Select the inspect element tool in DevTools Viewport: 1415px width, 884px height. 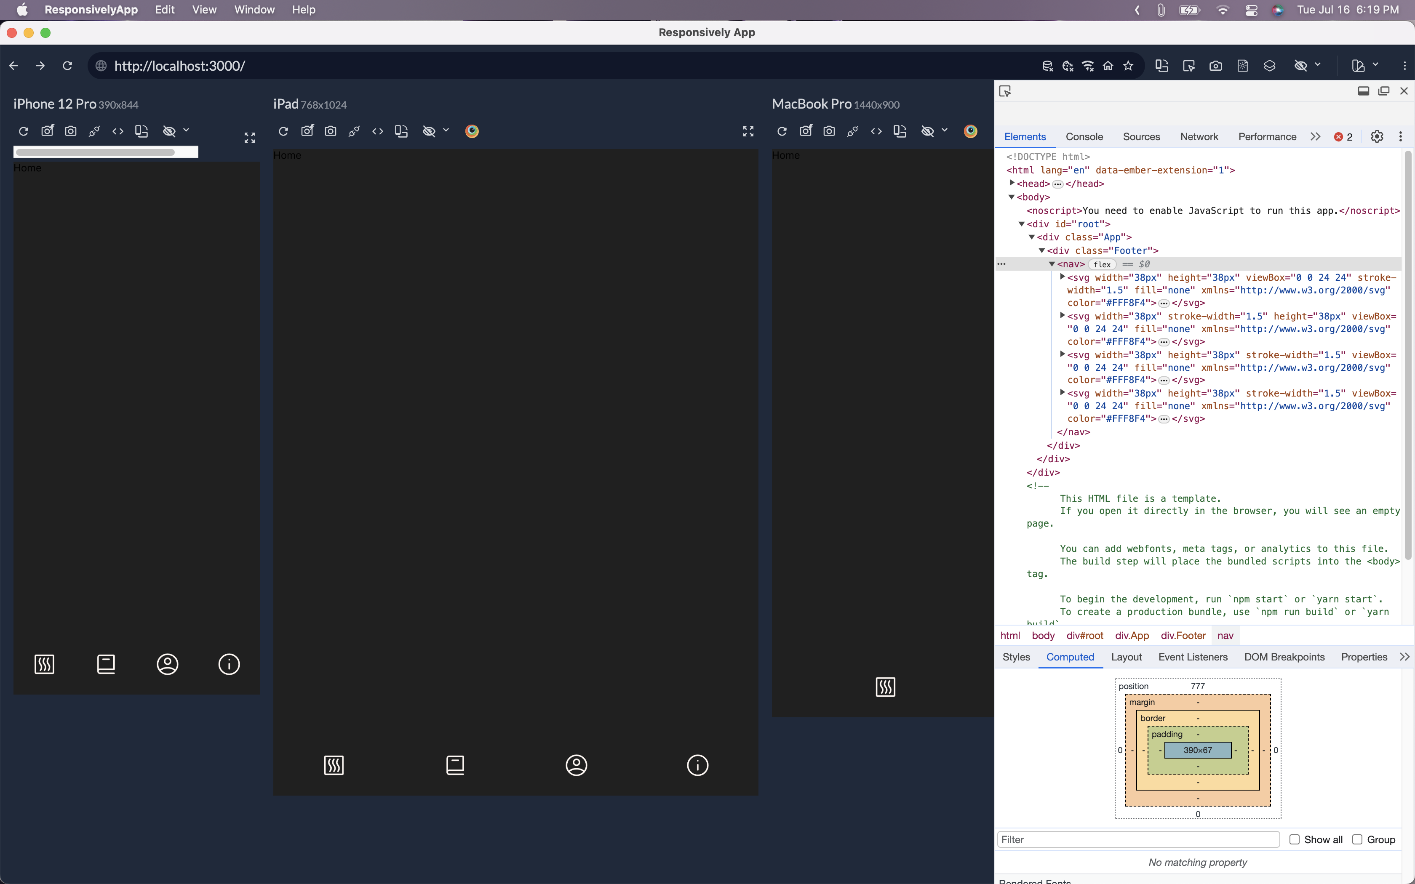tap(1005, 91)
